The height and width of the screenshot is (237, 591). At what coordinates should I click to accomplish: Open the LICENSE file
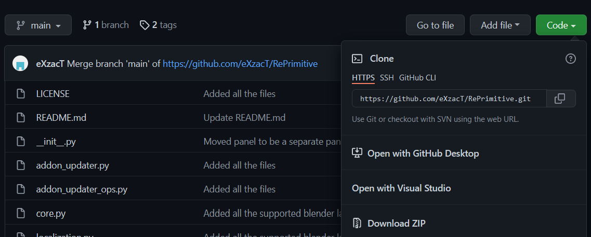point(53,94)
